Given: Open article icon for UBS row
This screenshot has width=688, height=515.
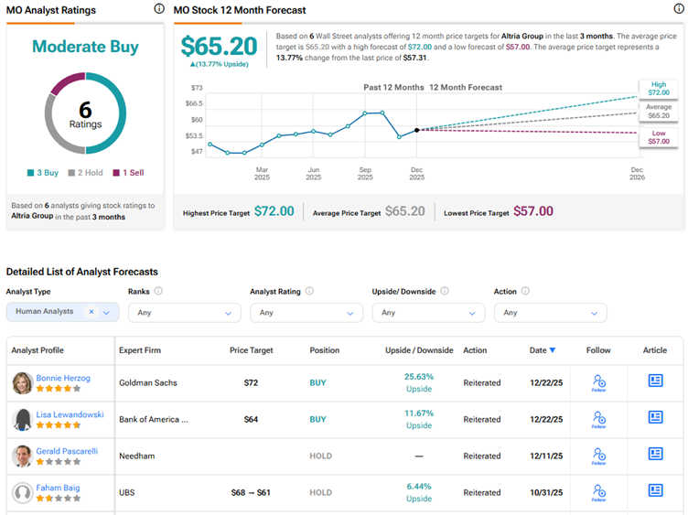Looking at the screenshot, I should tap(655, 490).
